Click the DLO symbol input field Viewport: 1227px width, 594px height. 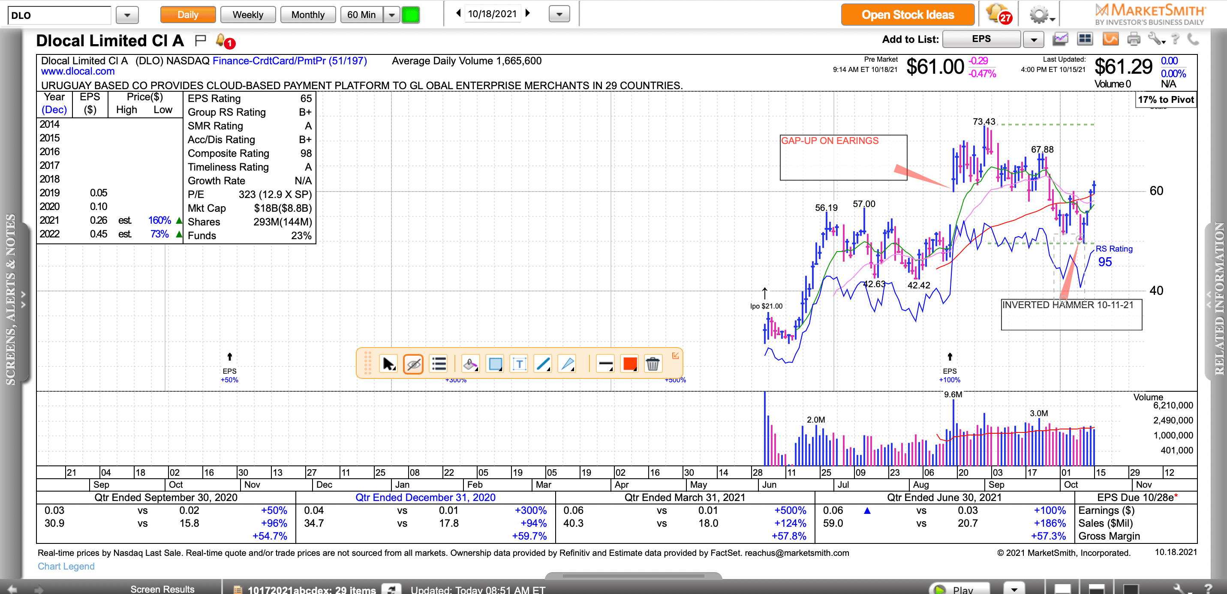pyautogui.click(x=59, y=15)
